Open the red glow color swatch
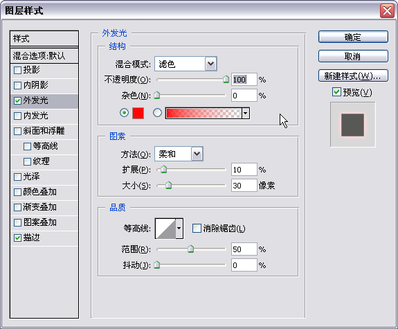This screenshot has width=398, height=329. pyautogui.click(x=138, y=113)
